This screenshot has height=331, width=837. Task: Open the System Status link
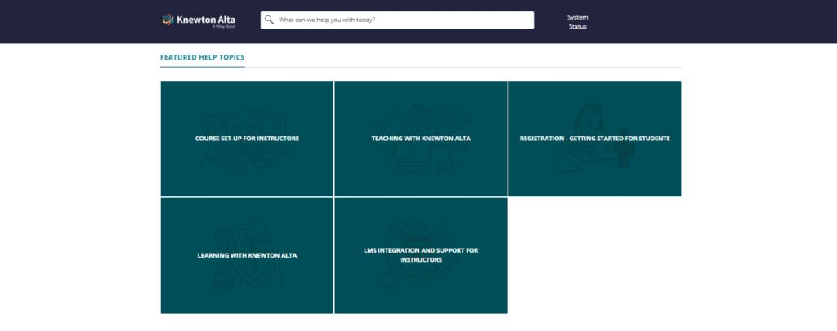[577, 22]
